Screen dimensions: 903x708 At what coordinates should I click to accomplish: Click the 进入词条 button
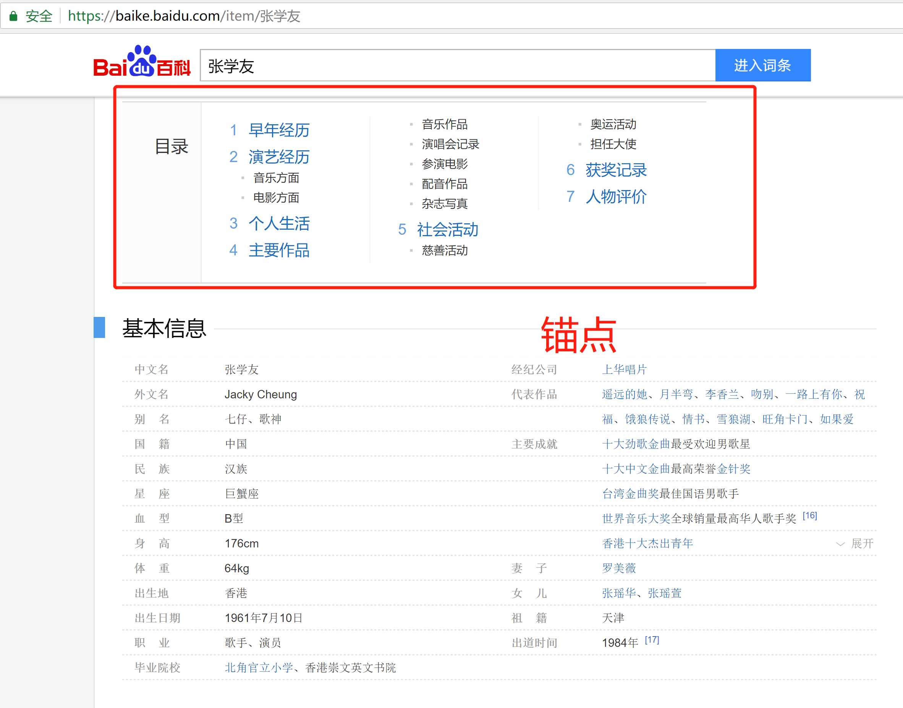(762, 65)
